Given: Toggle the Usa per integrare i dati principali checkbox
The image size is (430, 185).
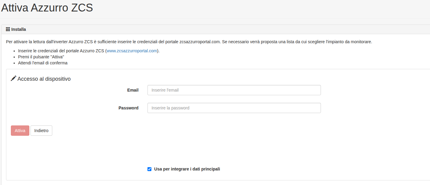Looking at the screenshot, I should 149,169.
